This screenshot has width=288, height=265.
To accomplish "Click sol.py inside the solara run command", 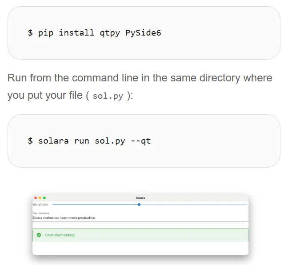I will pyautogui.click(x=110, y=141).
